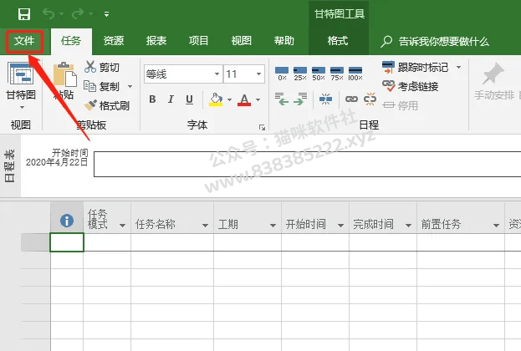Click the 考虑链接 button
The image size is (521, 351).
(x=411, y=86)
